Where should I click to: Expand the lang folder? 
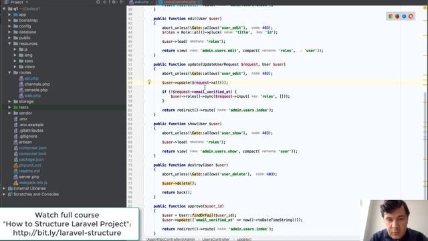coord(15,55)
